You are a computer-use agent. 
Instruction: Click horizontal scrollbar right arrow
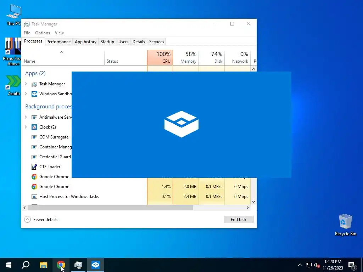(x=248, y=208)
